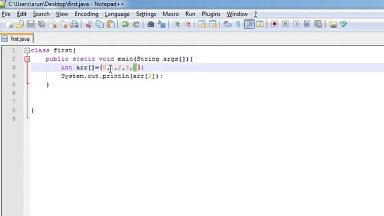Click the user-defined language toolbar icon
384x216 pixels.
pos(260,24)
